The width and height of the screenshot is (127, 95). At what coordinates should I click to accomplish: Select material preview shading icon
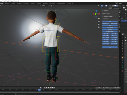(116, 6)
